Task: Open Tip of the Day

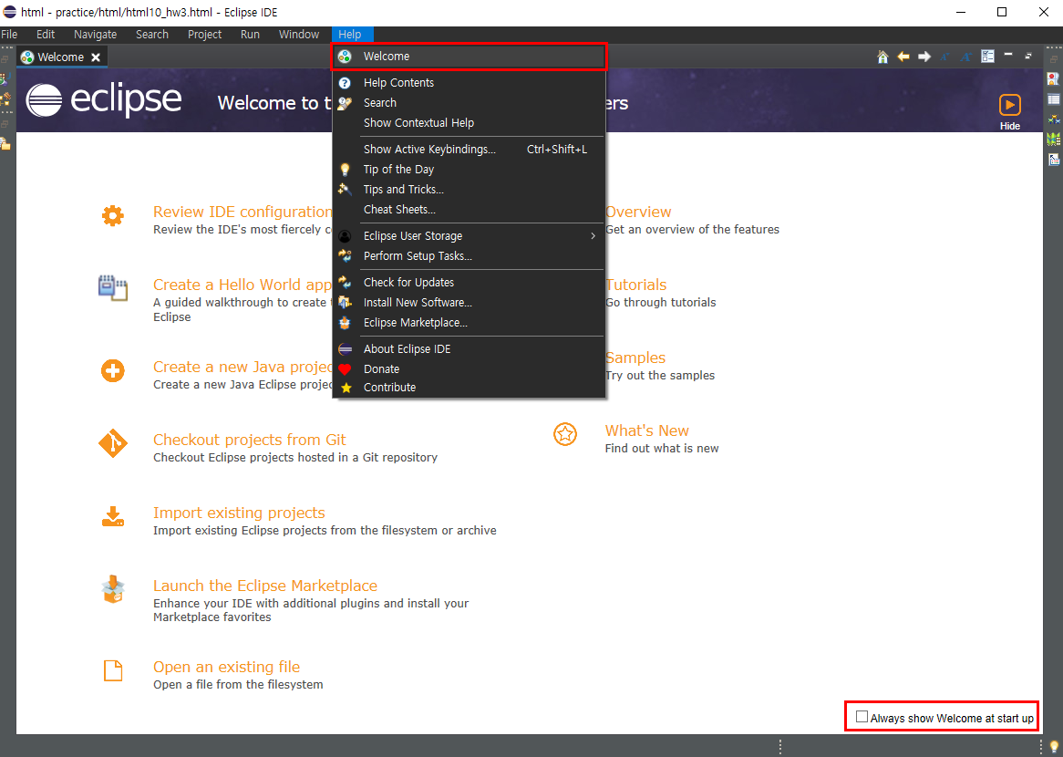Action: [x=469, y=170]
